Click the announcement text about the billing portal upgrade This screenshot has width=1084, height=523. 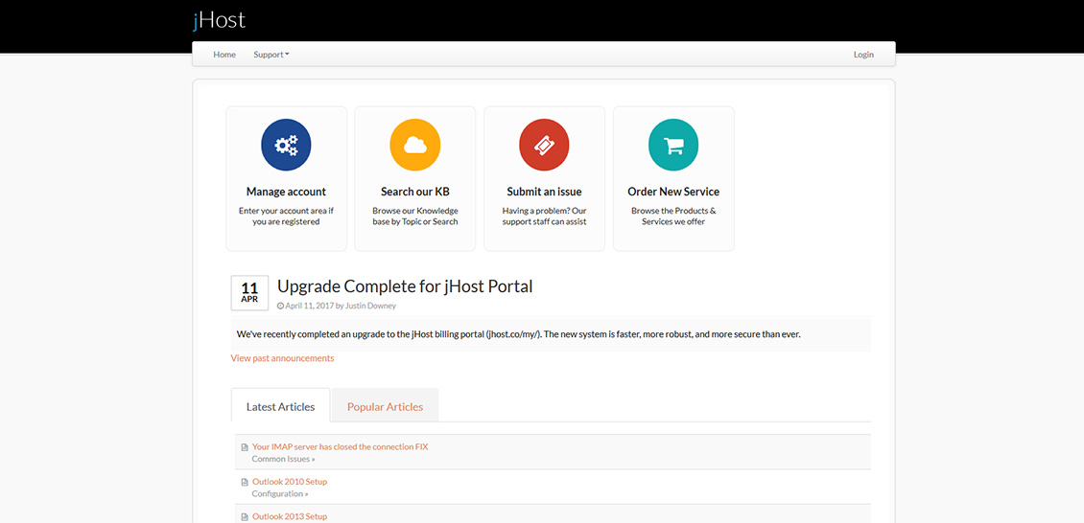(518, 334)
